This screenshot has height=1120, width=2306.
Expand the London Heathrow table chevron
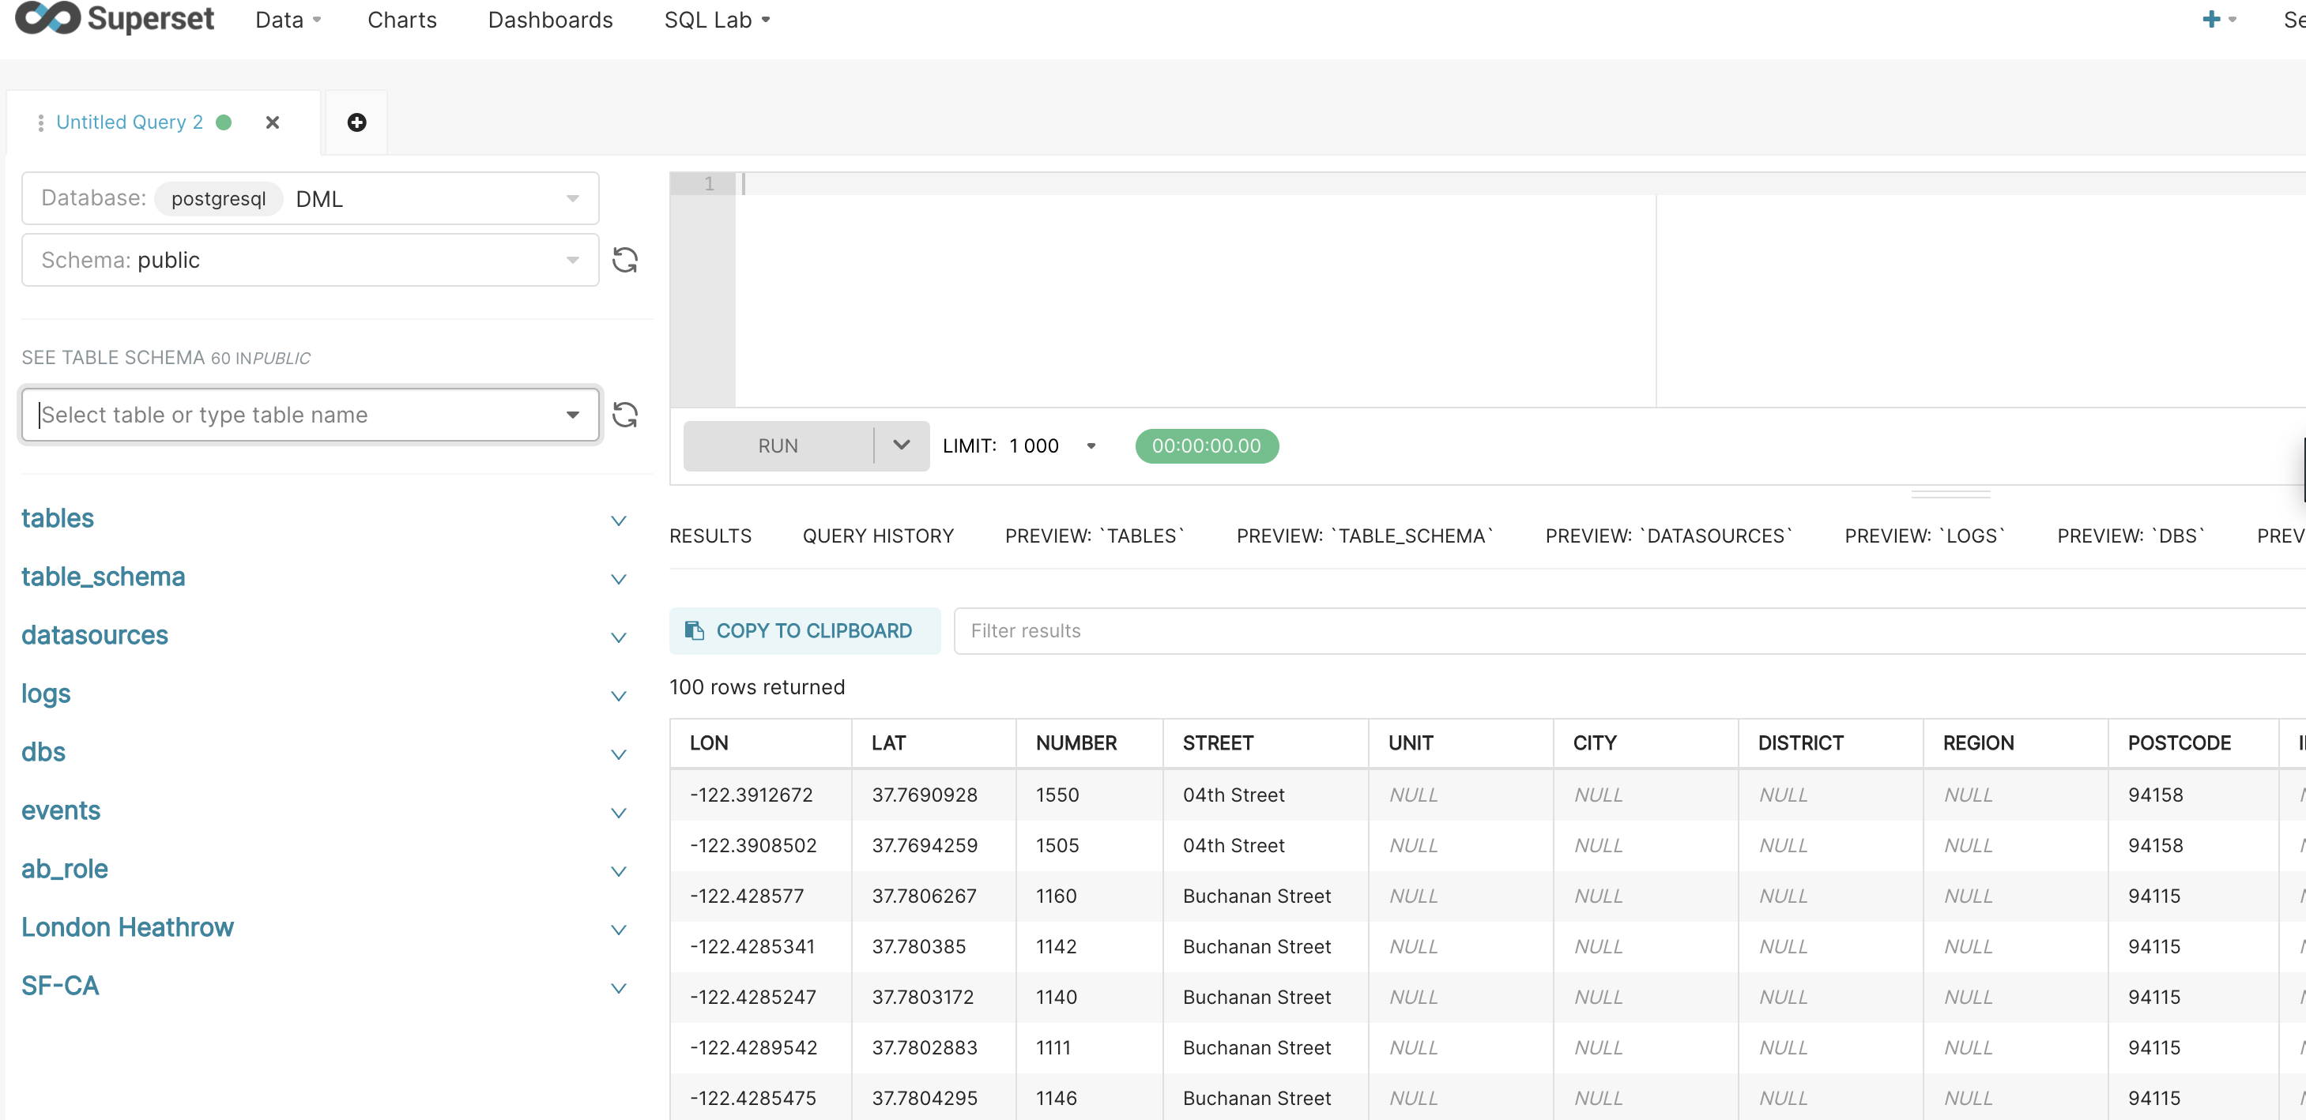coord(618,929)
